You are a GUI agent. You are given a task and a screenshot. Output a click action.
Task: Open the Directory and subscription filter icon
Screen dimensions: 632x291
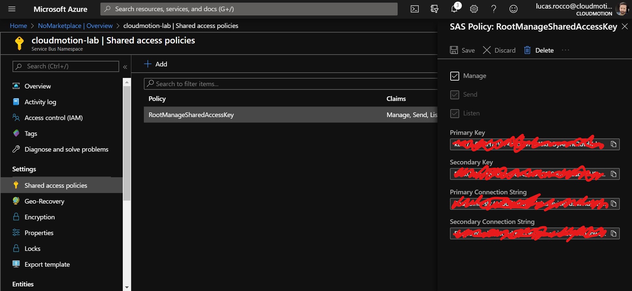tap(434, 9)
